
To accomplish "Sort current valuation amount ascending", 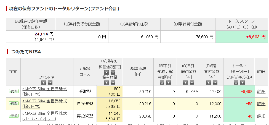I will click(x=106, y=72).
